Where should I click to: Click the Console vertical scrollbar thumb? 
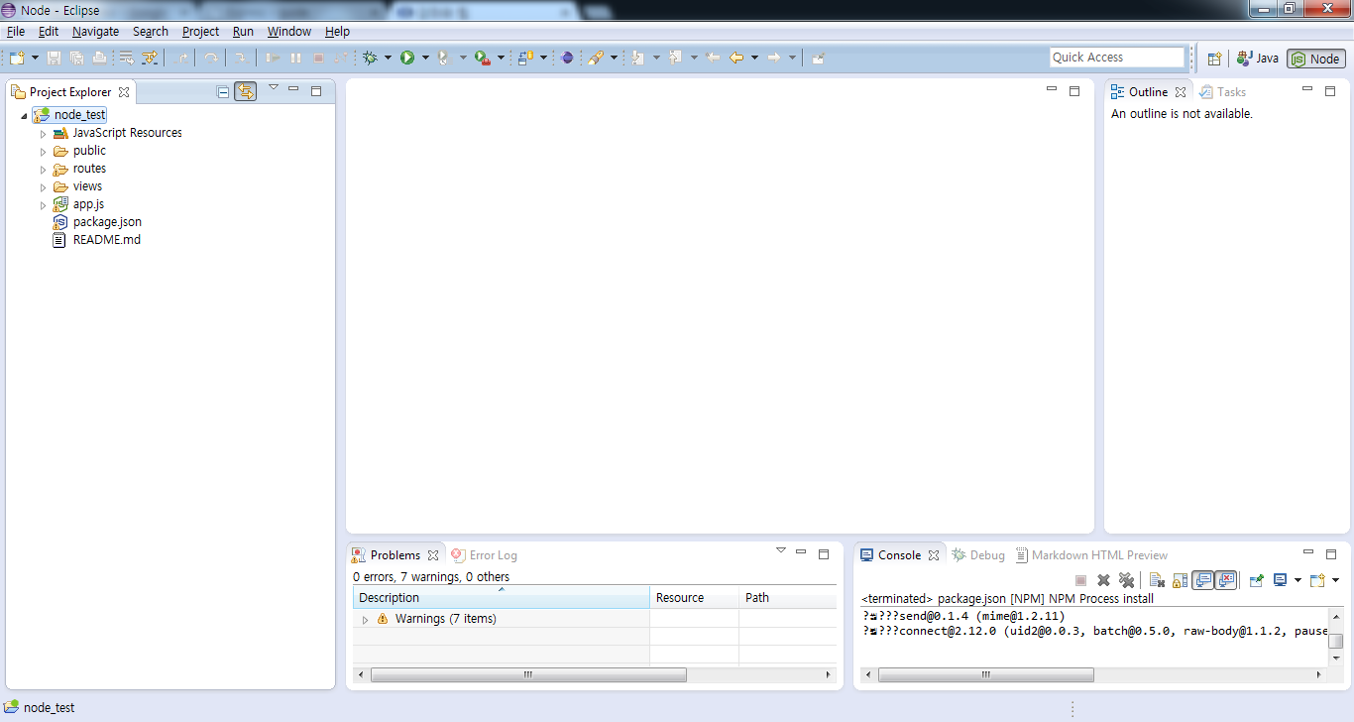[1336, 641]
